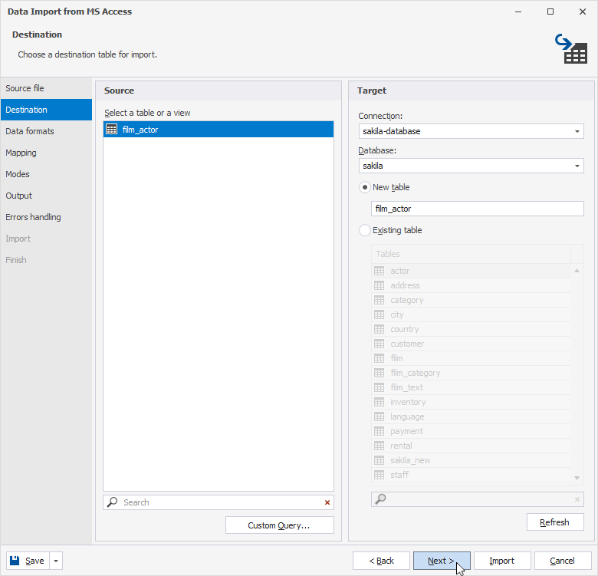Image resolution: width=598 pixels, height=576 pixels.
Task: Click the customer table name
Action: (x=407, y=344)
